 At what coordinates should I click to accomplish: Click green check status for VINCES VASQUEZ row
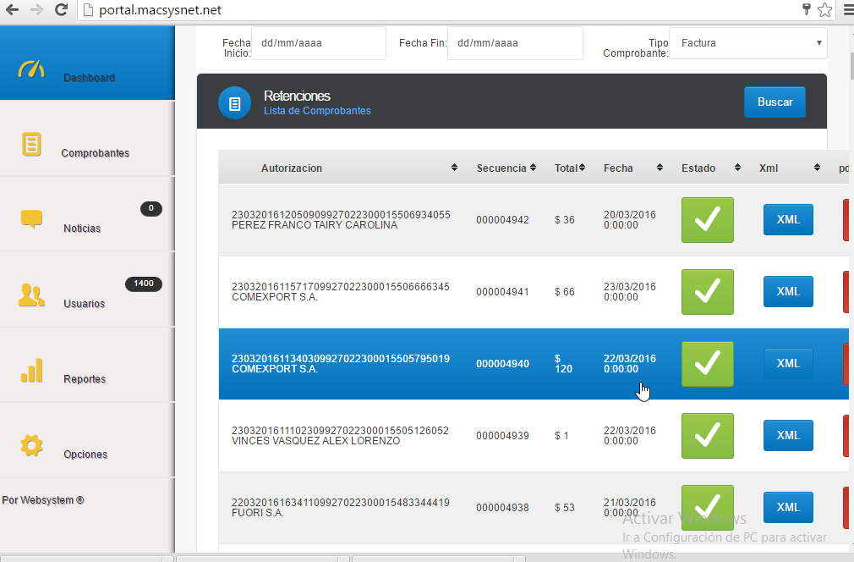tap(707, 436)
